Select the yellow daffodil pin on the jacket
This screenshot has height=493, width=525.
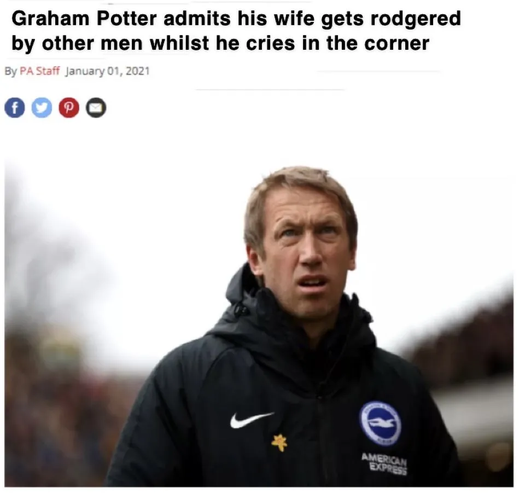[279, 442]
